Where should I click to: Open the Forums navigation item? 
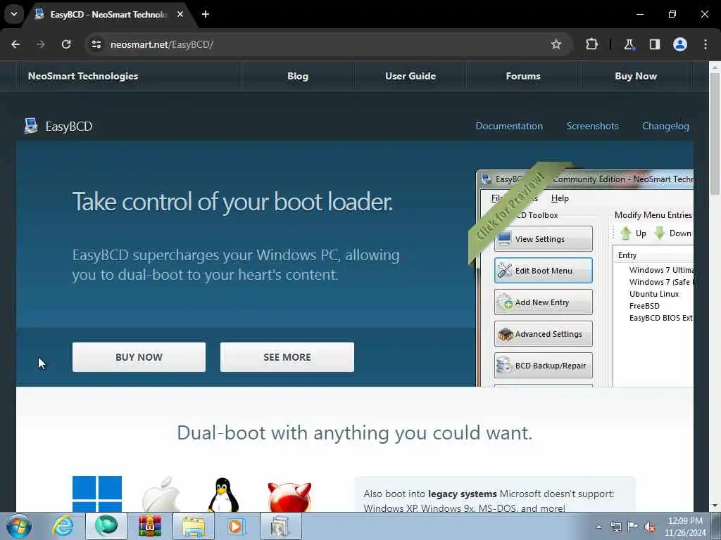point(523,76)
